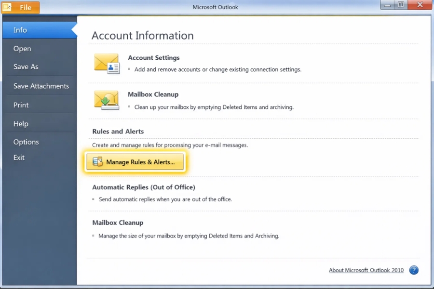Select Save As from the sidebar
This screenshot has width=434, height=289.
pyautogui.click(x=26, y=67)
